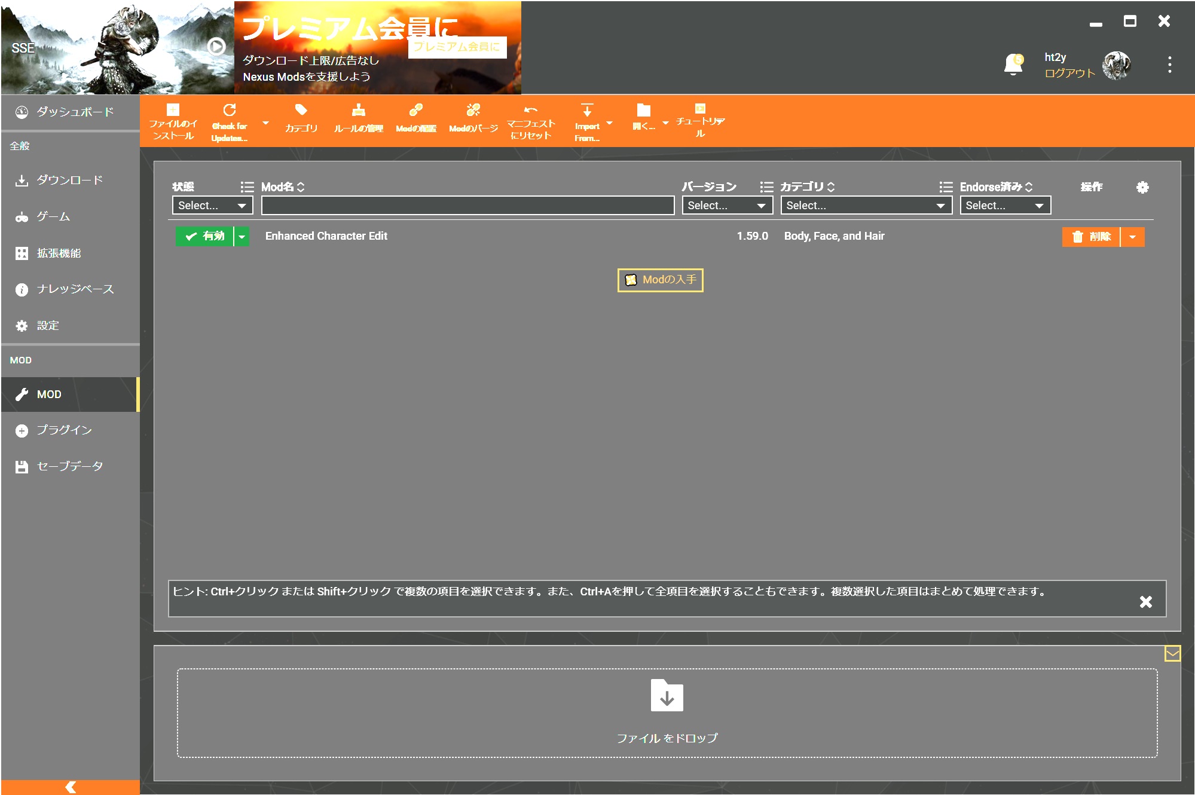Click the SSE game thumbnail
1195x795 pixels.
tap(118, 47)
